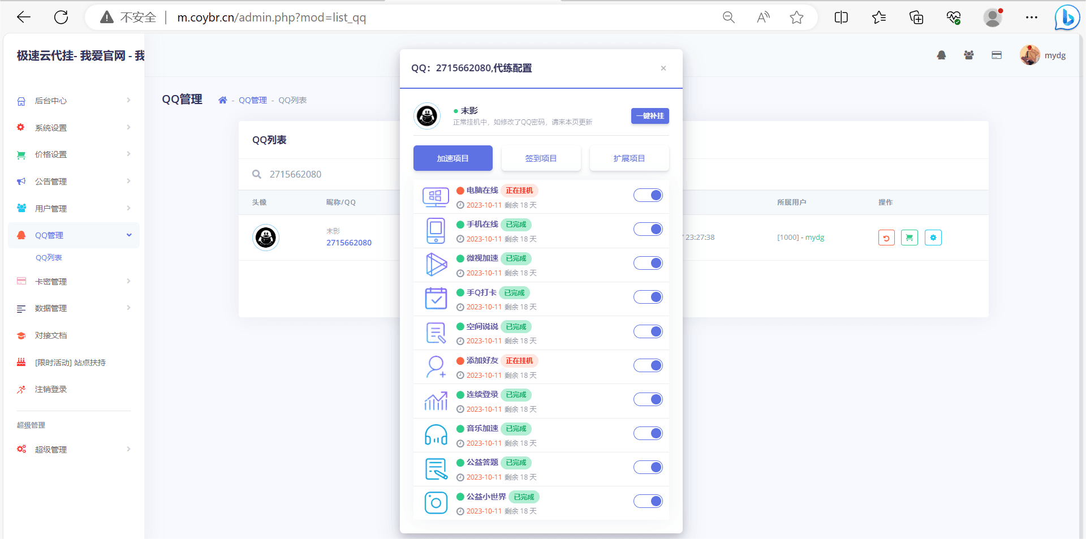Toggle the 连续登录 switch
The image size is (1086, 539).
648,399
